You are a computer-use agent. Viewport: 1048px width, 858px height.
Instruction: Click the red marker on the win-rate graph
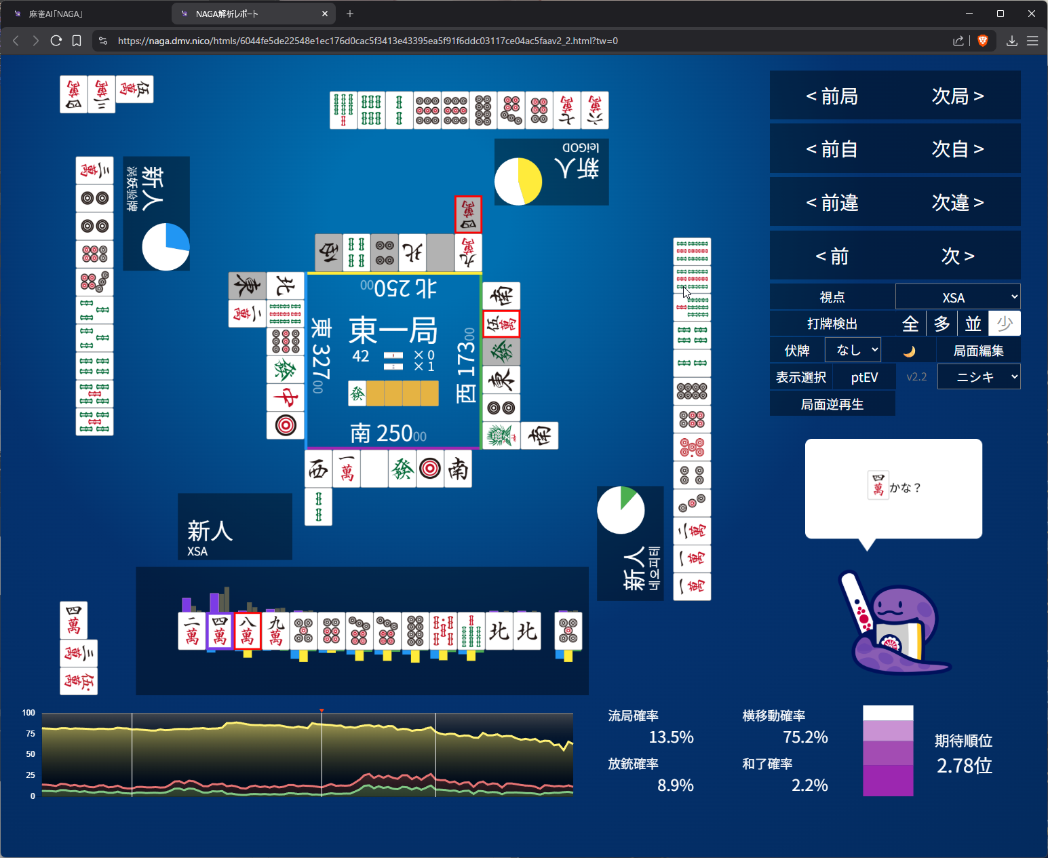pos(322,711)
